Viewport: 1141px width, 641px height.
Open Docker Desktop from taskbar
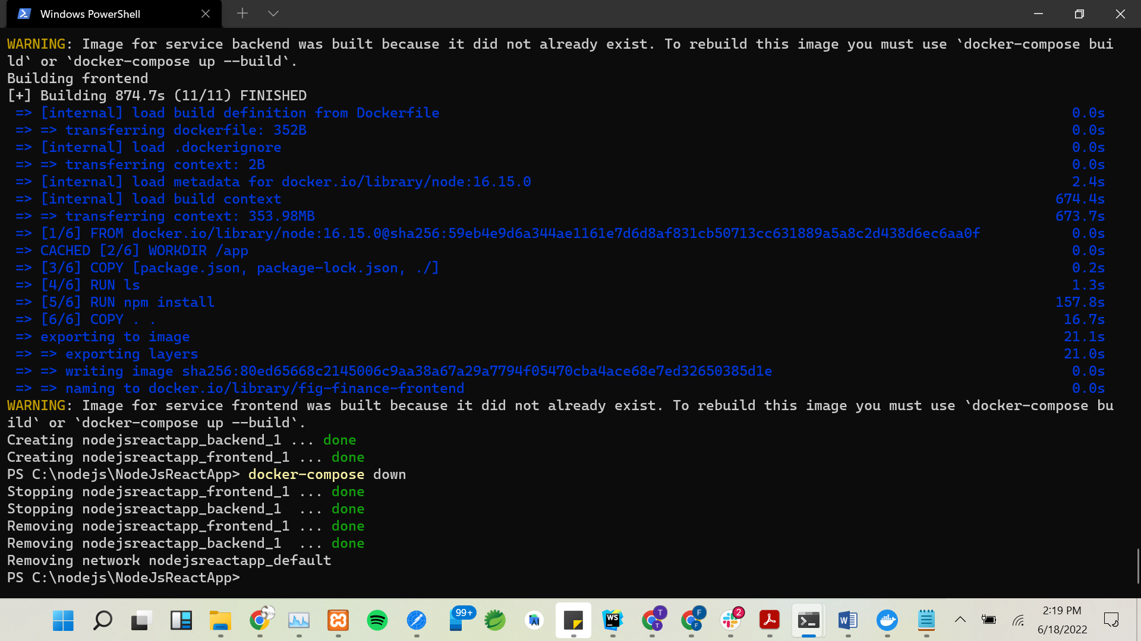[887, 620]
